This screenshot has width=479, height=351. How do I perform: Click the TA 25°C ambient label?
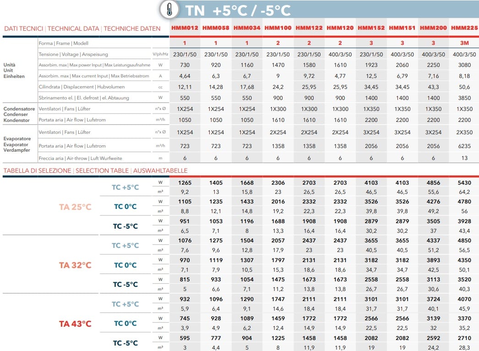(75, 207)
